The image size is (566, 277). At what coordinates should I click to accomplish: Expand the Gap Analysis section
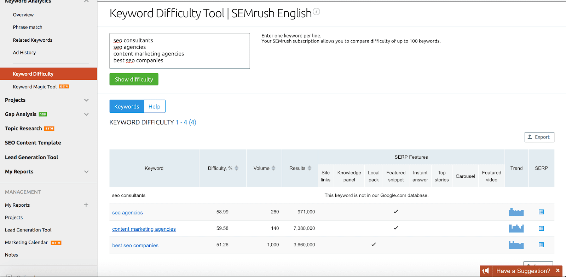pyautogui.click(x=86, y=114)
